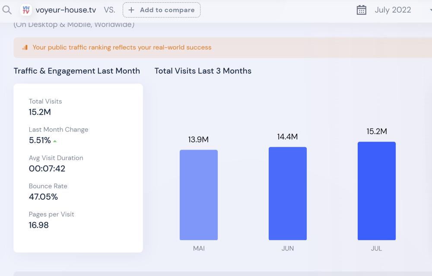The image size is (432, 276).
Task: Click the orange chart icon in the banner
Action: [x=25, y=47]
